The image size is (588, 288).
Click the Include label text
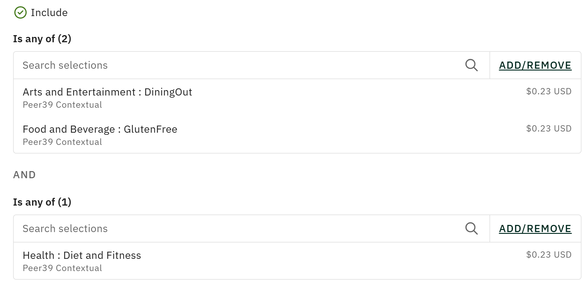49,12
